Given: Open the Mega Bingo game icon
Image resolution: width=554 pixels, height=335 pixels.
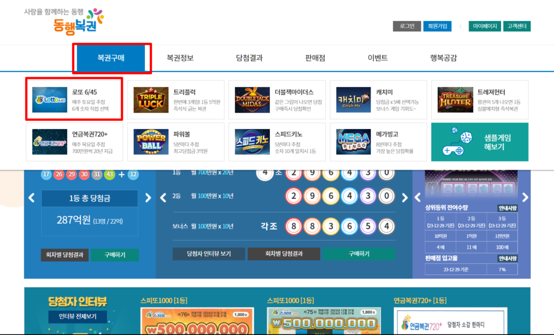Looking at the screenshot, I should pyautogui.click(x=353, y=142).
